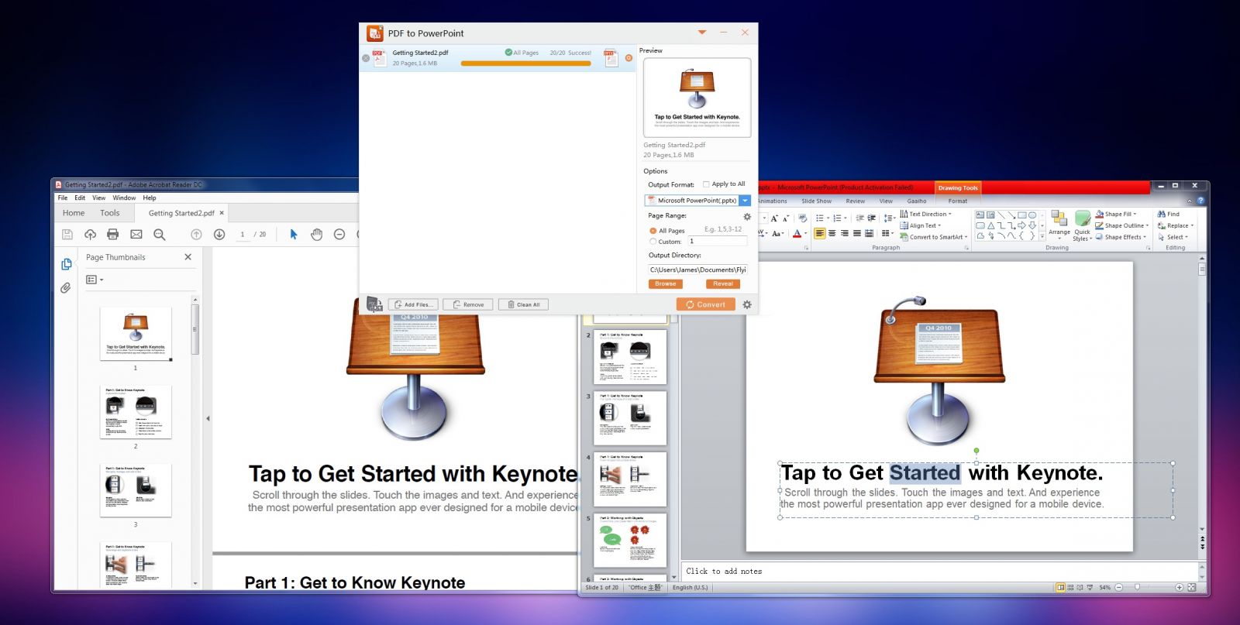Open the converted PPTX file icon in list row

[x=611, y=58]
